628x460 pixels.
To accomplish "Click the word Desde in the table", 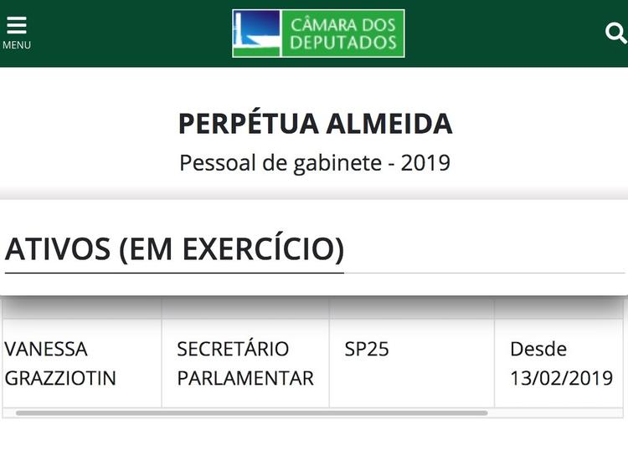I will pos(538,349).
